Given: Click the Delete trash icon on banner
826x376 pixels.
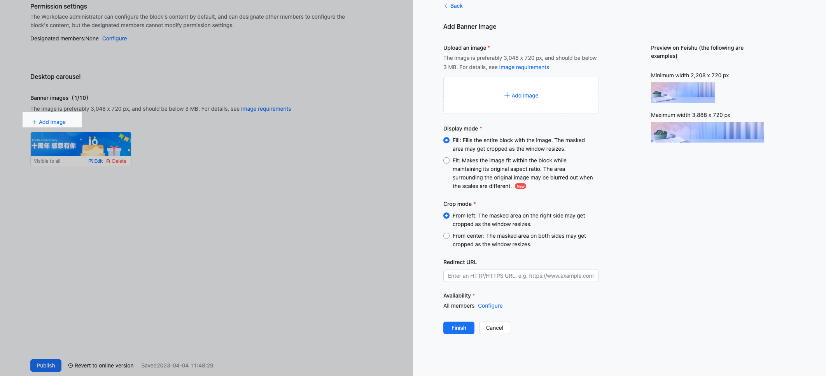Looking at the screenshot, I should coord(108,161).
